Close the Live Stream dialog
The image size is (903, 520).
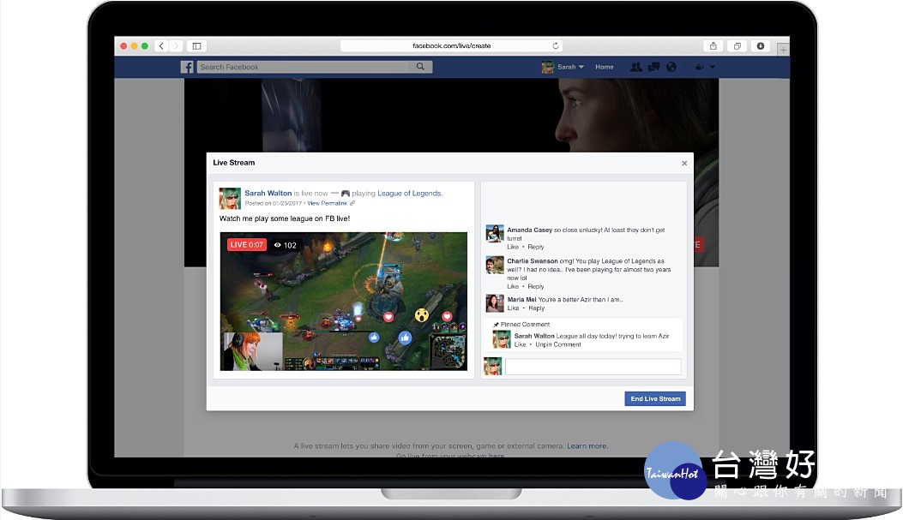pos(684,164)
